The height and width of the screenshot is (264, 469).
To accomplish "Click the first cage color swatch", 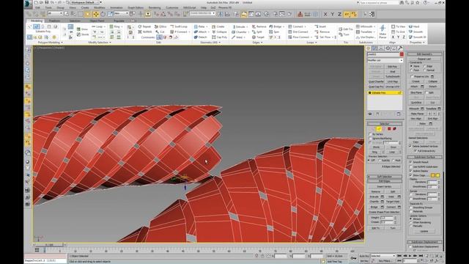I will point(433,175).
